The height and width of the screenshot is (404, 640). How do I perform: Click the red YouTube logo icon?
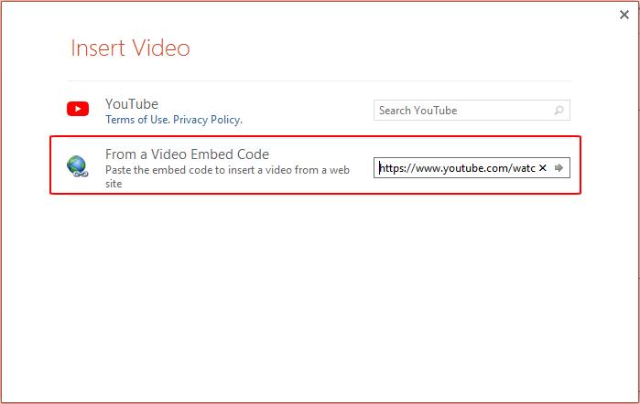pos(78,109)
